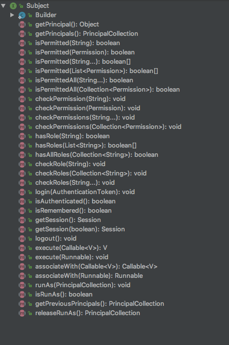Click the public-access icon beside hasRole(String)

click(30, 136)
